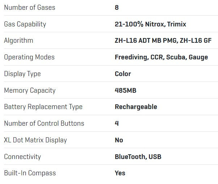Click the 'Number of Gases' label
Viewport: 218px width, 184px height.
tap(30, 7)
